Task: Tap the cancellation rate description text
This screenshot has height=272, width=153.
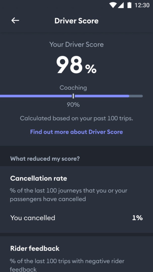Action: 69,195
